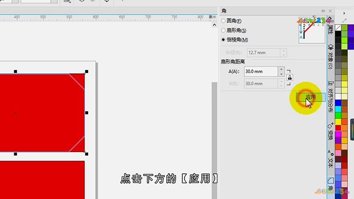354x199 pixels.
Task: Open the 属性 properties docker tab
Action: click(330, 26)
